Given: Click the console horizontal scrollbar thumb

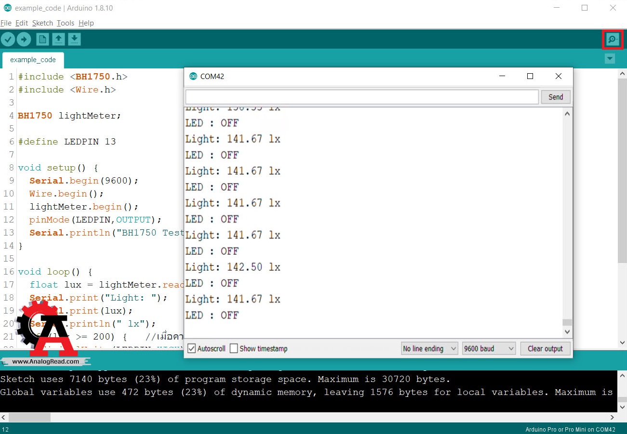Looking at the screenshot, I should click(x=30, y=417).
